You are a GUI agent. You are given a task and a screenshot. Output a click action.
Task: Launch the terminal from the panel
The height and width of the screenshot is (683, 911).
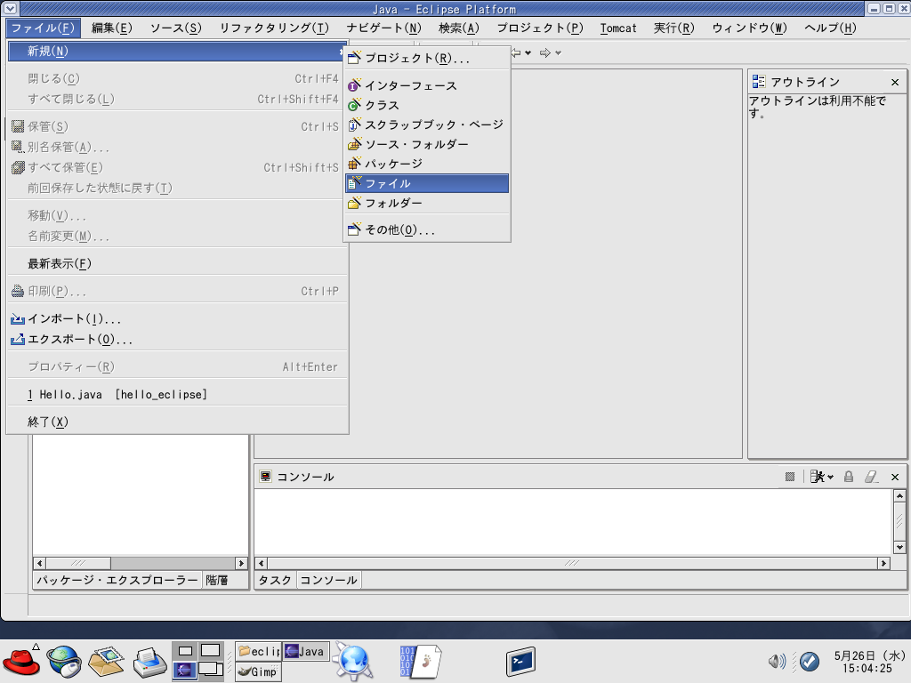pyautogui.click(x=520, y=661)
